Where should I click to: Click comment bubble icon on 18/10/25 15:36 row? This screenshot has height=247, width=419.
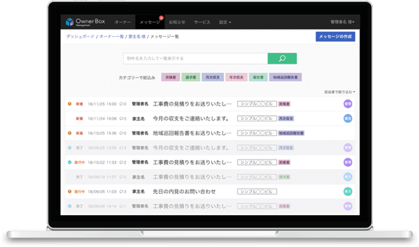[122, 133]
